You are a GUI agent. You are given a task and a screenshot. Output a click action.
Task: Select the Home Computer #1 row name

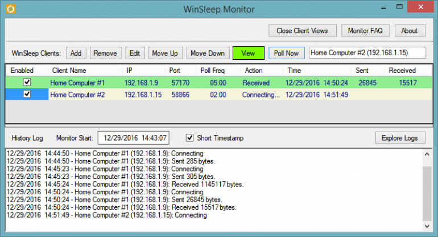click(77, 83)
